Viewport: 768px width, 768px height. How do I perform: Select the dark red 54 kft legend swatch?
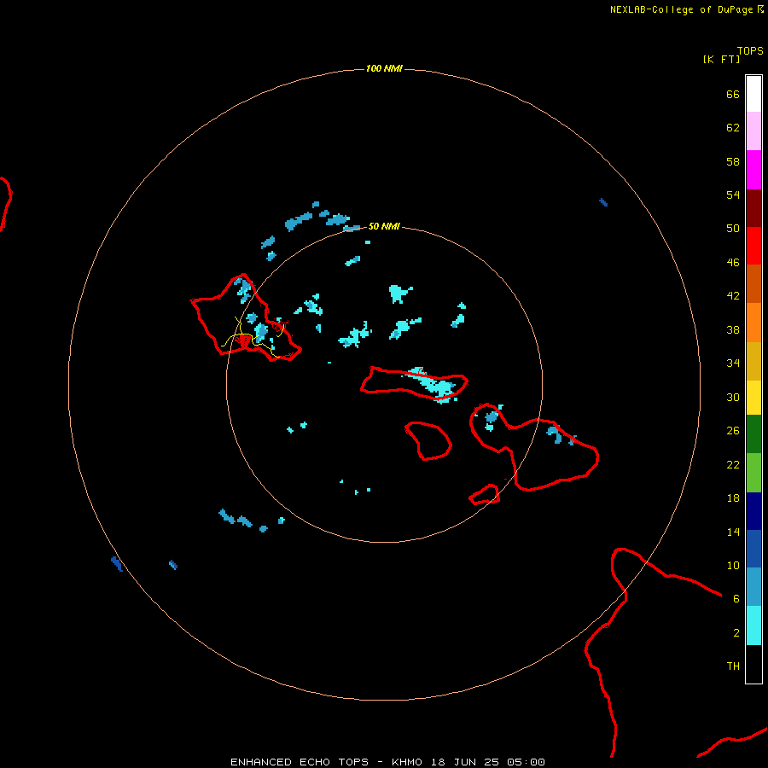[753, 208]
